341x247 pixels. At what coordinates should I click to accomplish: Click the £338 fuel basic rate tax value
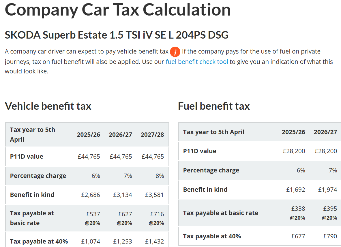298,209
